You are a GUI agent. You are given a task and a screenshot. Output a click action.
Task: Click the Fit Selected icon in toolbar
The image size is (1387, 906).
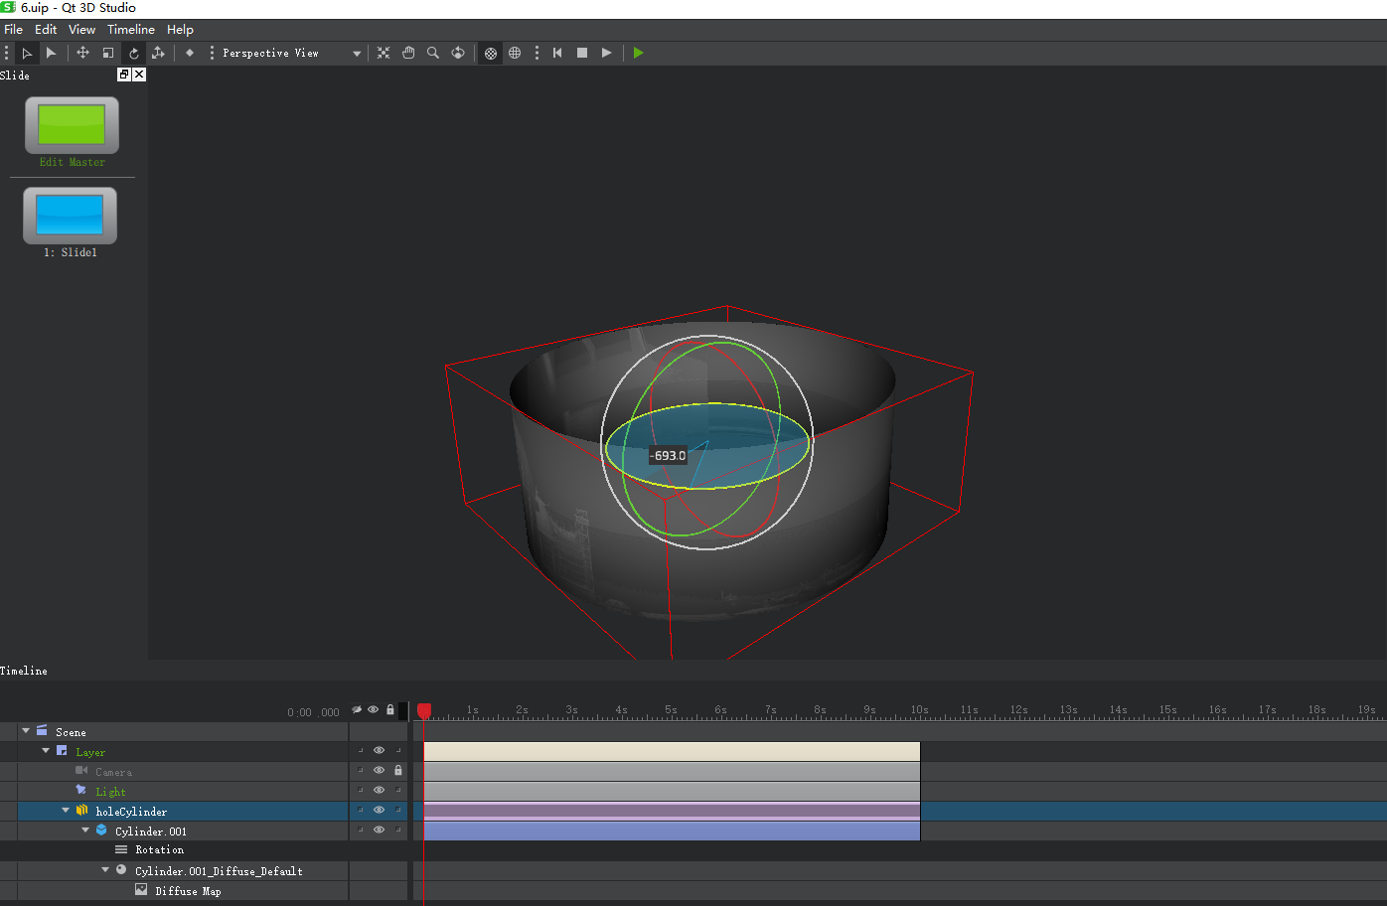tap(384, 53)
